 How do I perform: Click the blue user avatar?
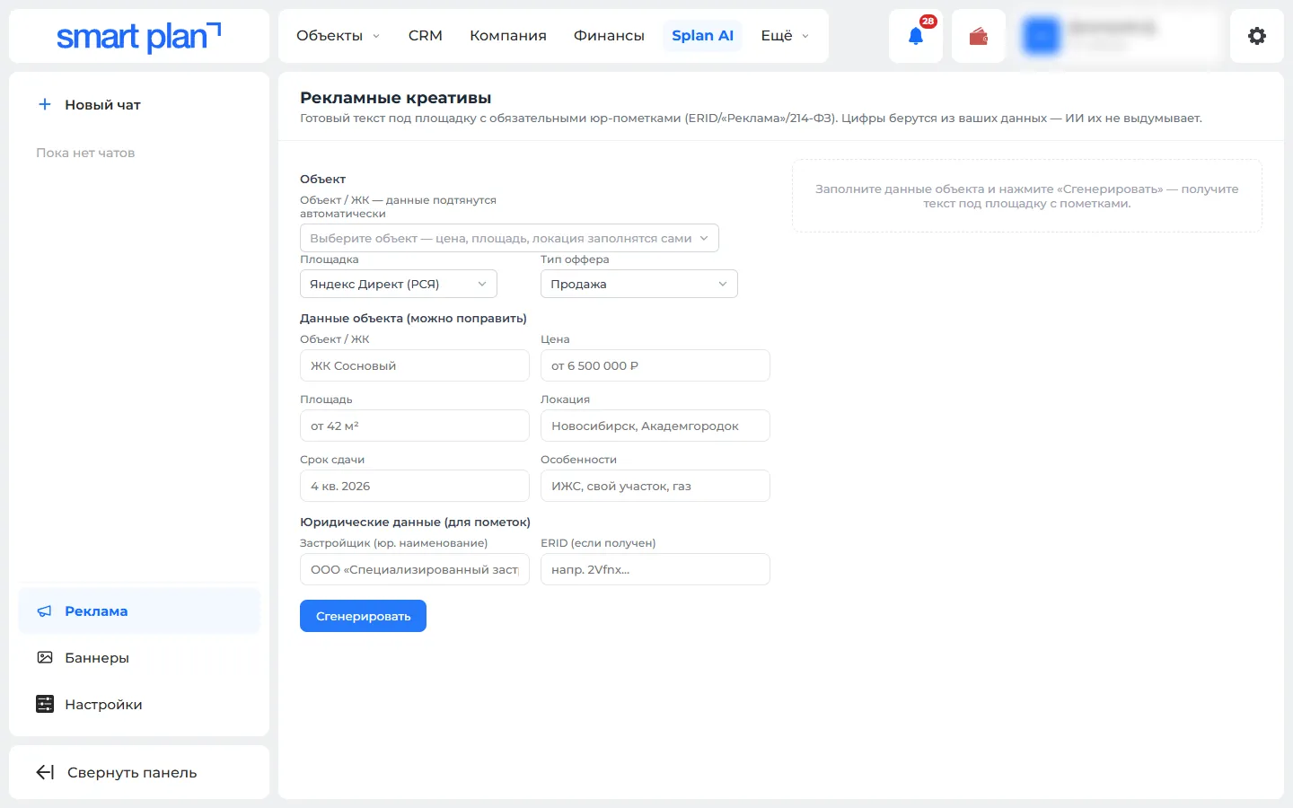coord(1042,36)
